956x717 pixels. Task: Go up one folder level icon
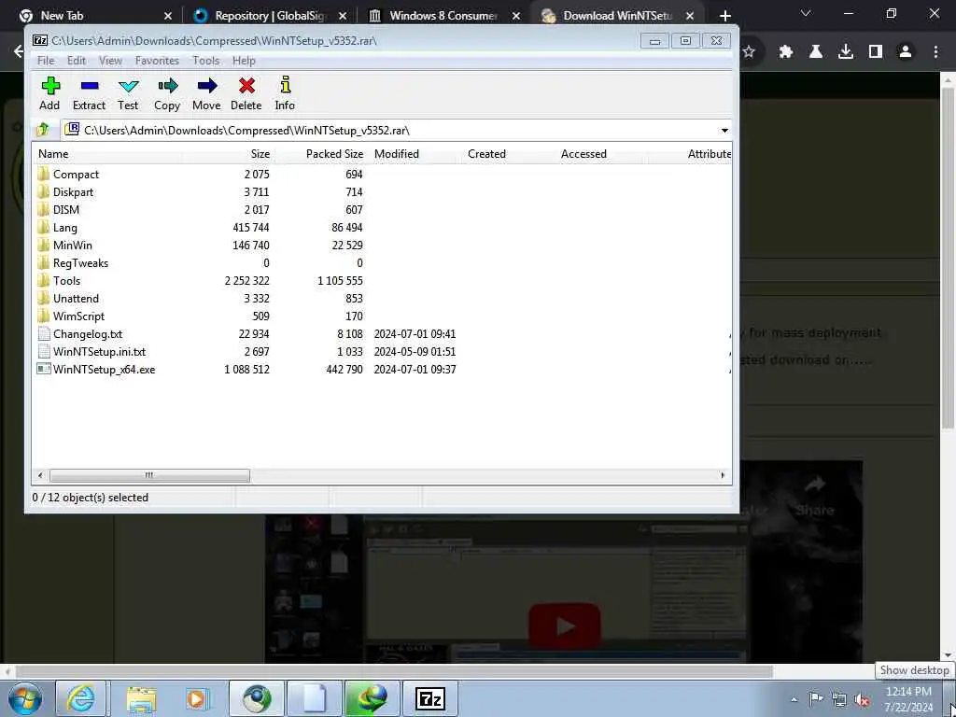click(43, 130)
